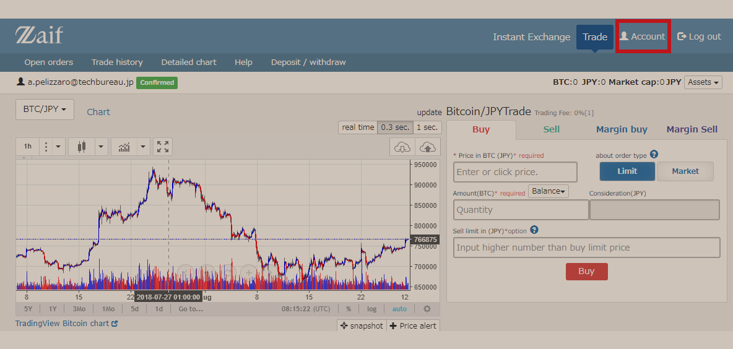This screenshot has height=349, width=733.
Task: Open Detailed chart
Action: [x=189, y=62]
